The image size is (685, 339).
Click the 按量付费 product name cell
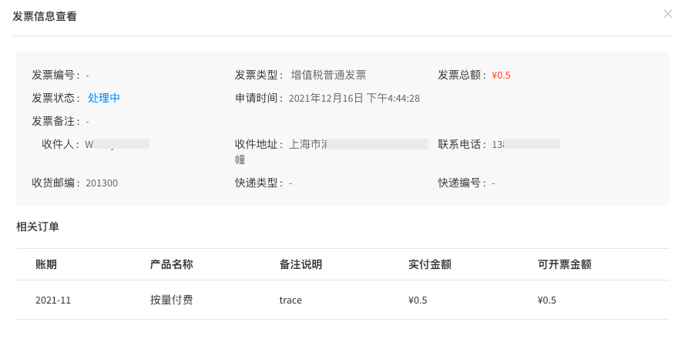pyautogui.click(x=171, y=300)
